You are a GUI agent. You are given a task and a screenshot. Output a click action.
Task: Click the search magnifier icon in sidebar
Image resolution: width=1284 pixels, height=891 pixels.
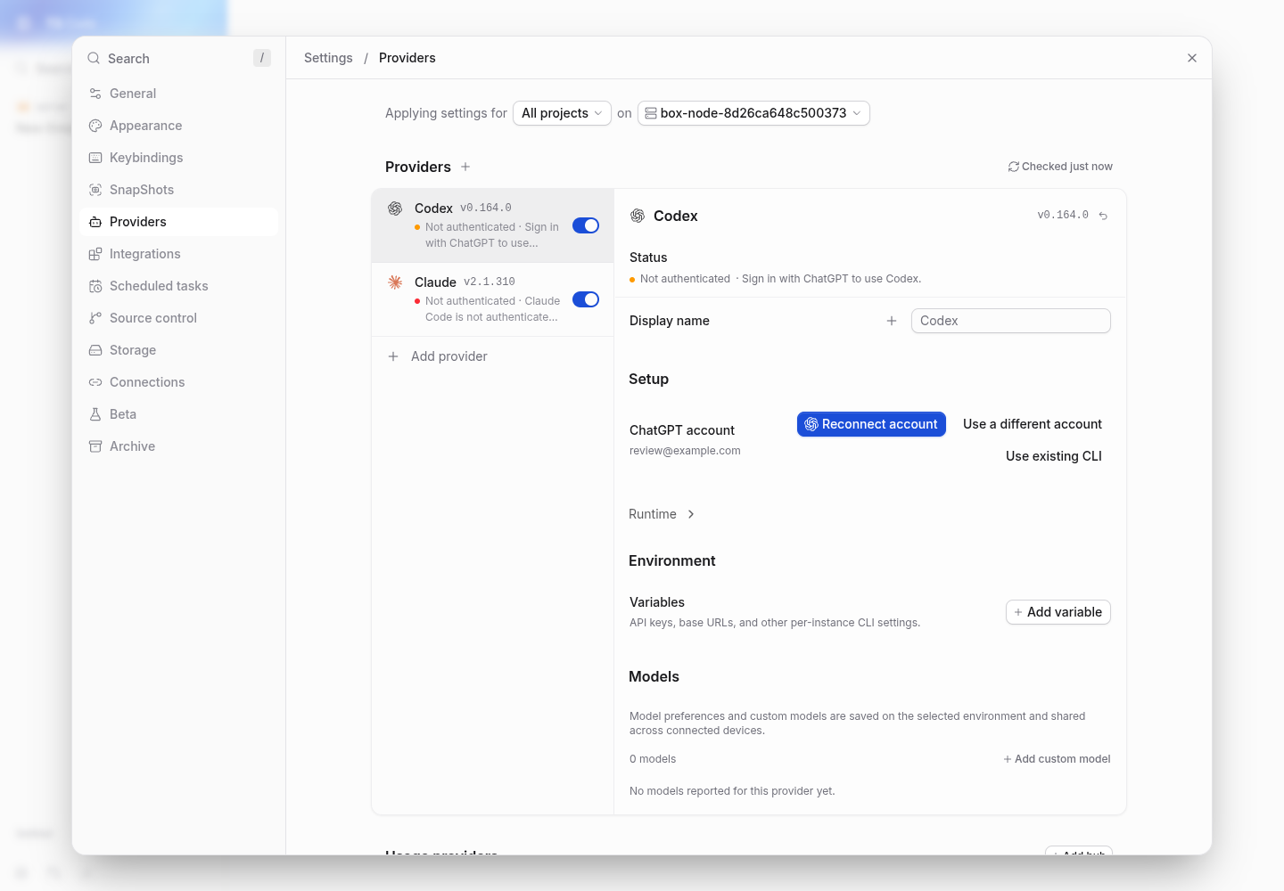click(x=94, y=58)
